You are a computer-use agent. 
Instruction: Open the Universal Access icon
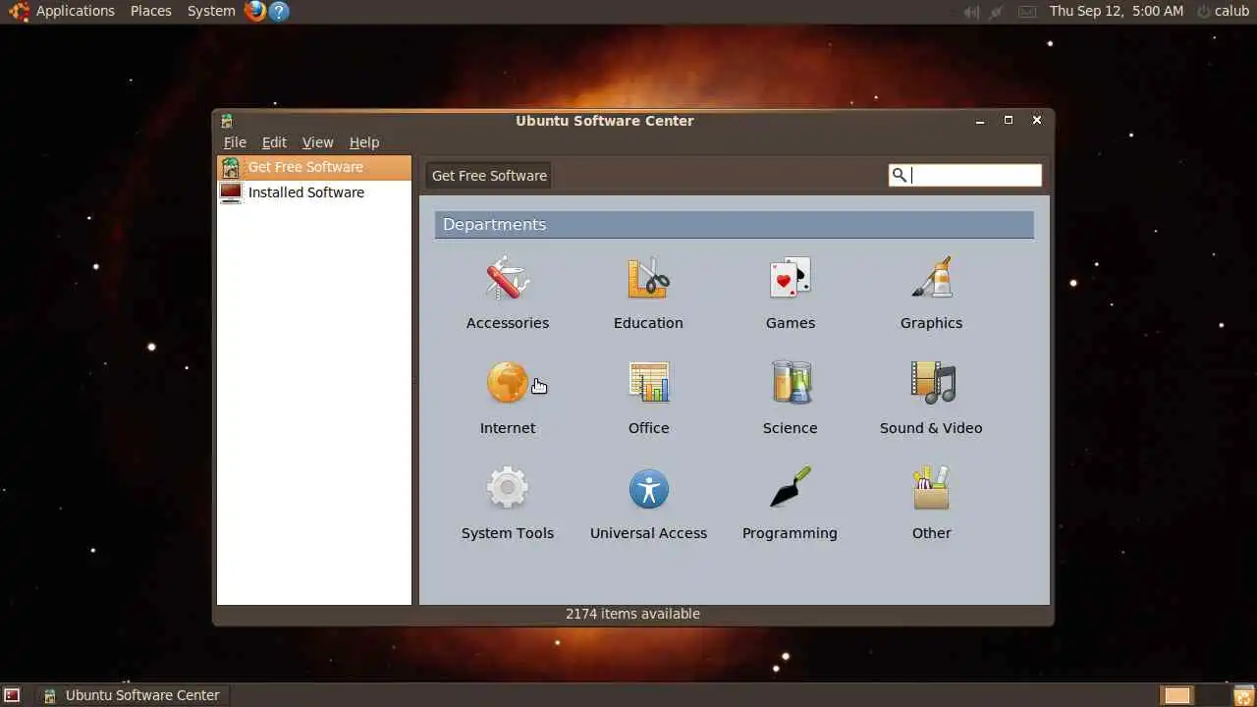649,488
